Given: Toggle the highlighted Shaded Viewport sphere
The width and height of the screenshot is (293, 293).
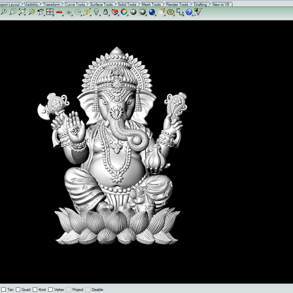Looking at the screenshot, I should 143,12.
